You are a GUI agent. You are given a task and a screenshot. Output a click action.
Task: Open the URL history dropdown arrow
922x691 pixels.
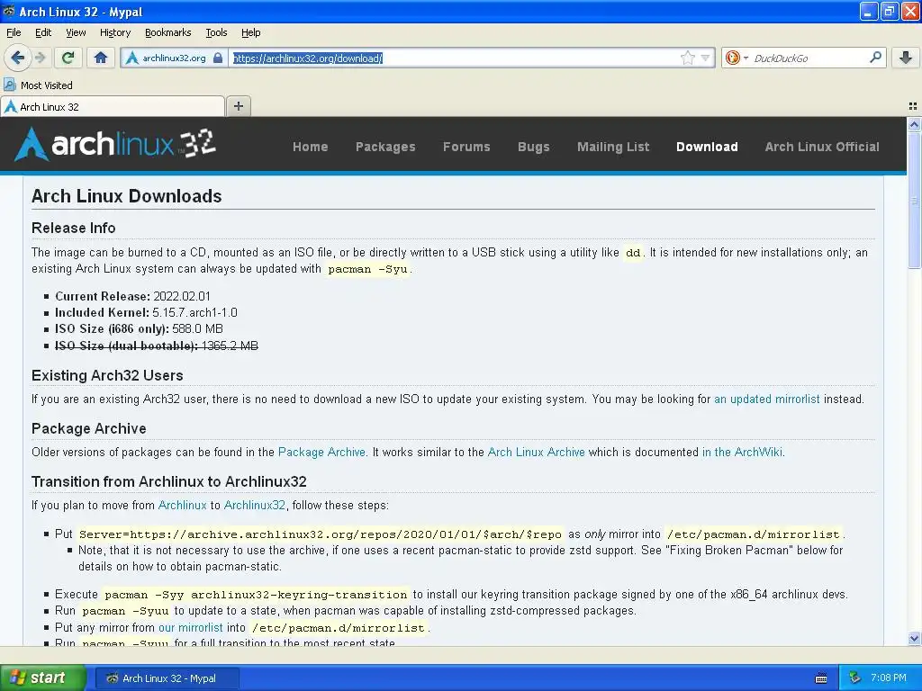tap(705, 58)
